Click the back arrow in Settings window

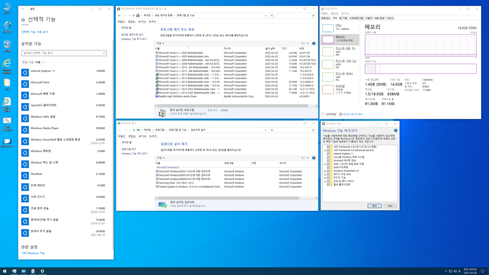[x=23, y=9]
